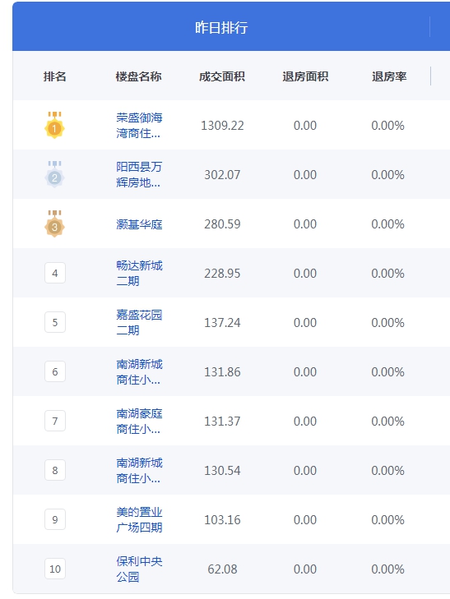
Task: Click the rank 10 number badge
Action: [55, 569]
